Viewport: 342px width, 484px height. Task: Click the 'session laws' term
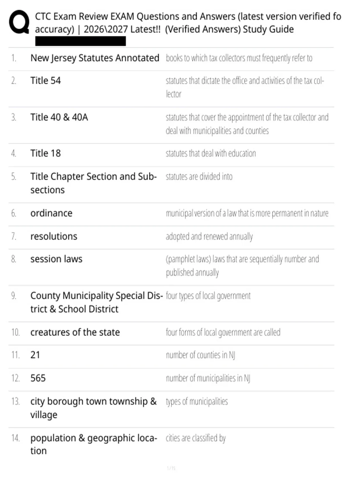tap(56, 259)
